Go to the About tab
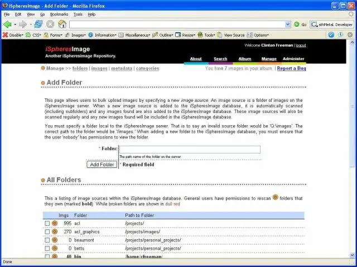Image resolution: width=357 pixels, height=267 pixels. click(x=196, y=59)
